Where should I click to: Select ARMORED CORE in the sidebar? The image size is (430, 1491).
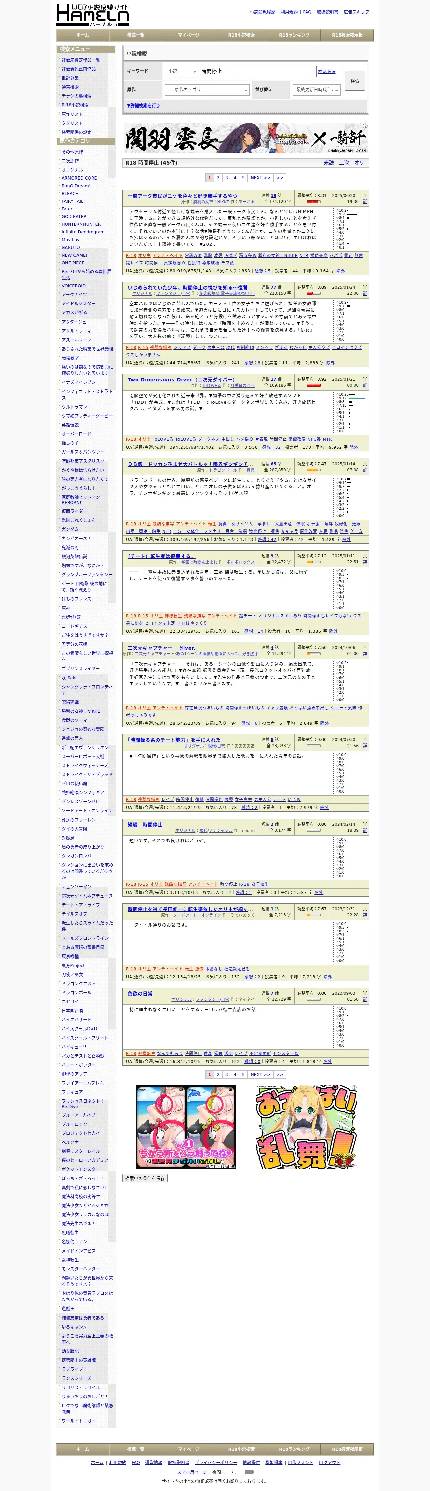point(79,178)
